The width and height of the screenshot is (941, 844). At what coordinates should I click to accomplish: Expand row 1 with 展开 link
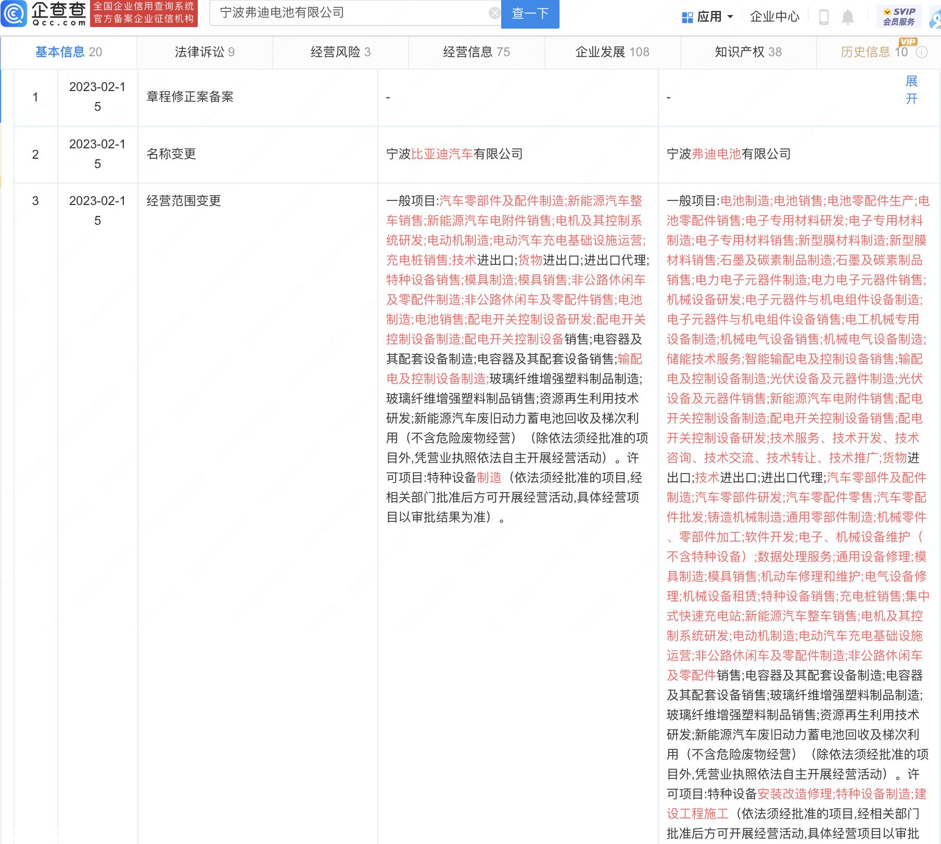(911, 90)
